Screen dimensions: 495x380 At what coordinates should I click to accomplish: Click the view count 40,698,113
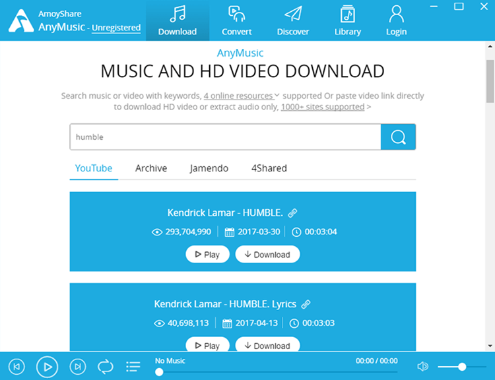188,323
